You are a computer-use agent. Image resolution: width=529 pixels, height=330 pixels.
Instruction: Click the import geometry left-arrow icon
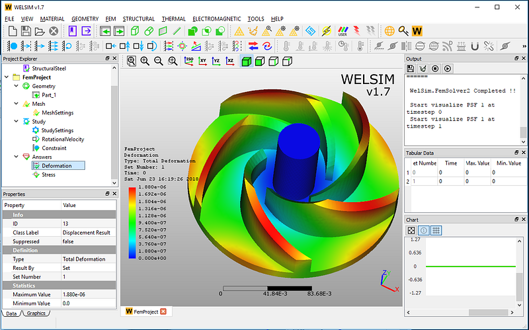click(105, 31)
